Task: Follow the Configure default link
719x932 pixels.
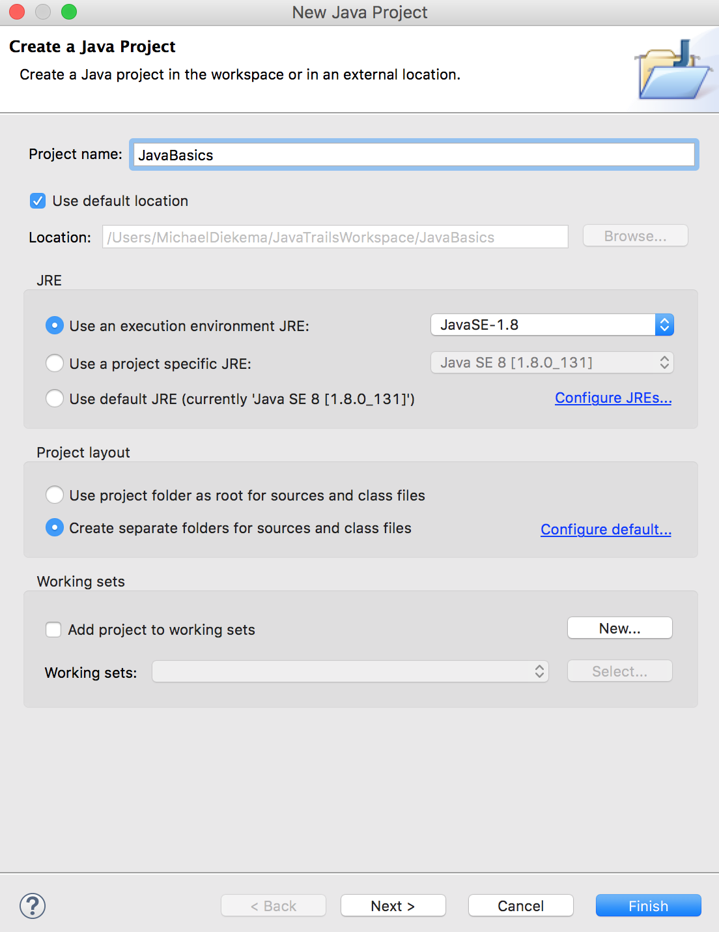Action: [x=606, y=530]
